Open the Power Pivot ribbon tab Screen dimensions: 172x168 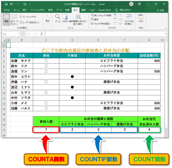click(104, 10)
